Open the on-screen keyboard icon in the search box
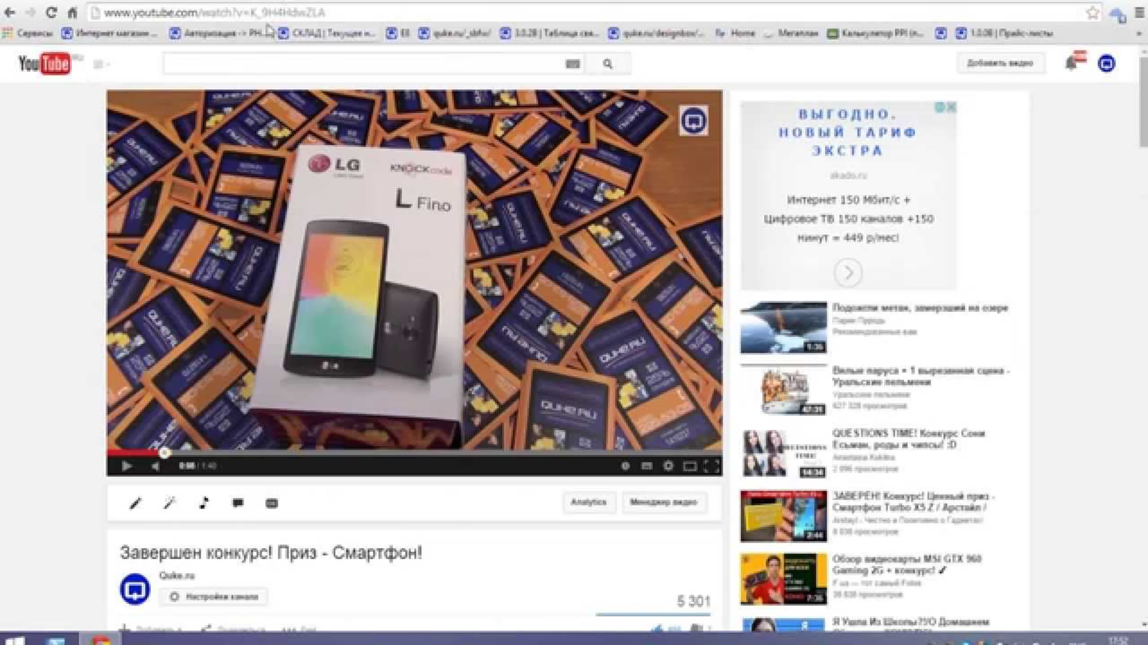 point(573,64)
